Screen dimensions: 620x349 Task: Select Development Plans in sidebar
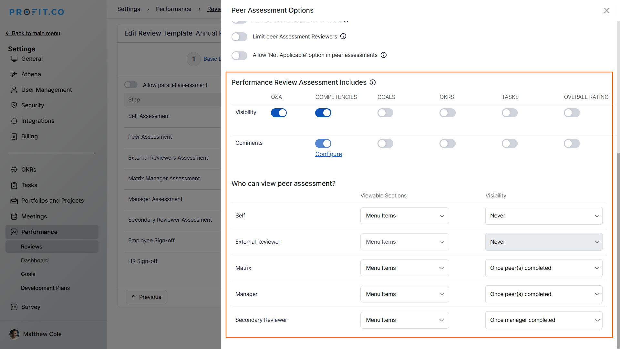45,288
